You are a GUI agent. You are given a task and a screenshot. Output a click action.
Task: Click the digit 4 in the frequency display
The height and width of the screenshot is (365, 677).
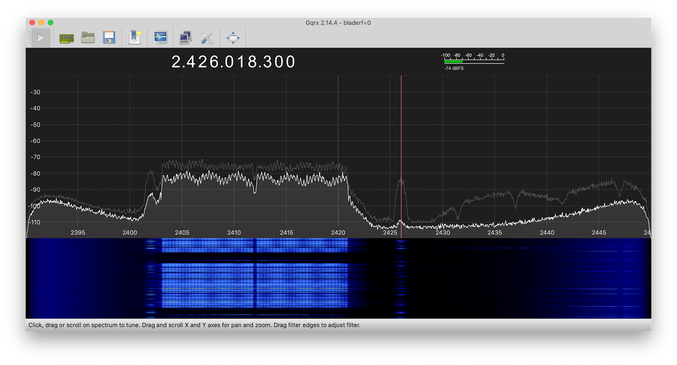[191, 62]
